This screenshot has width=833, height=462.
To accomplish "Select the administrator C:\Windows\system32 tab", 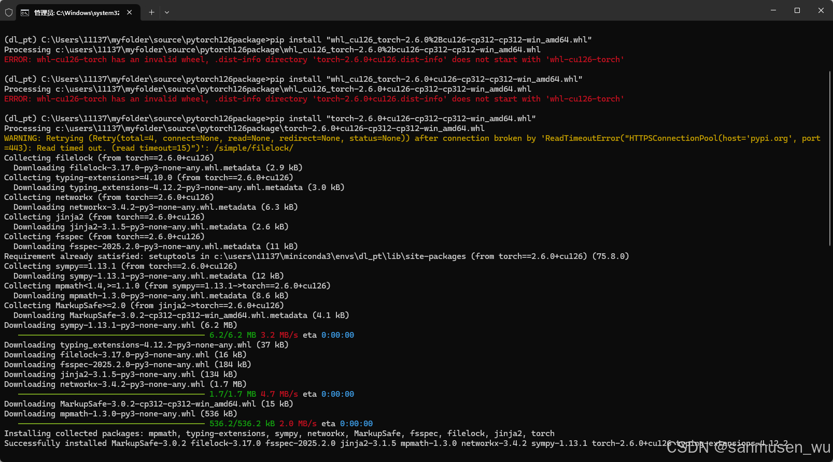I will [78, 12].
